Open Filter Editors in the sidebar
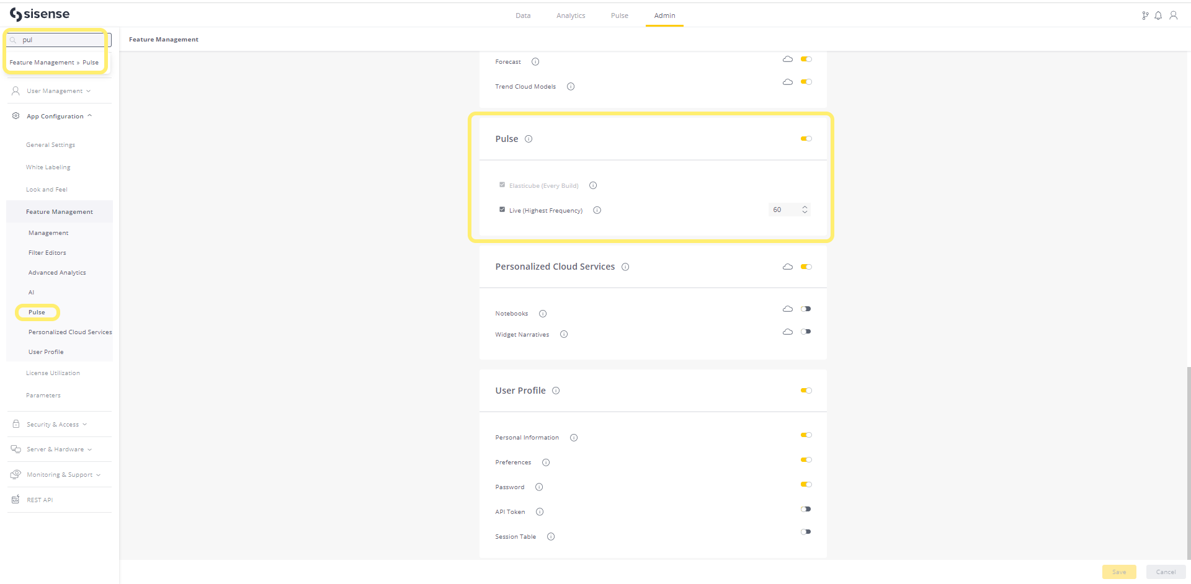 (47, 253)
